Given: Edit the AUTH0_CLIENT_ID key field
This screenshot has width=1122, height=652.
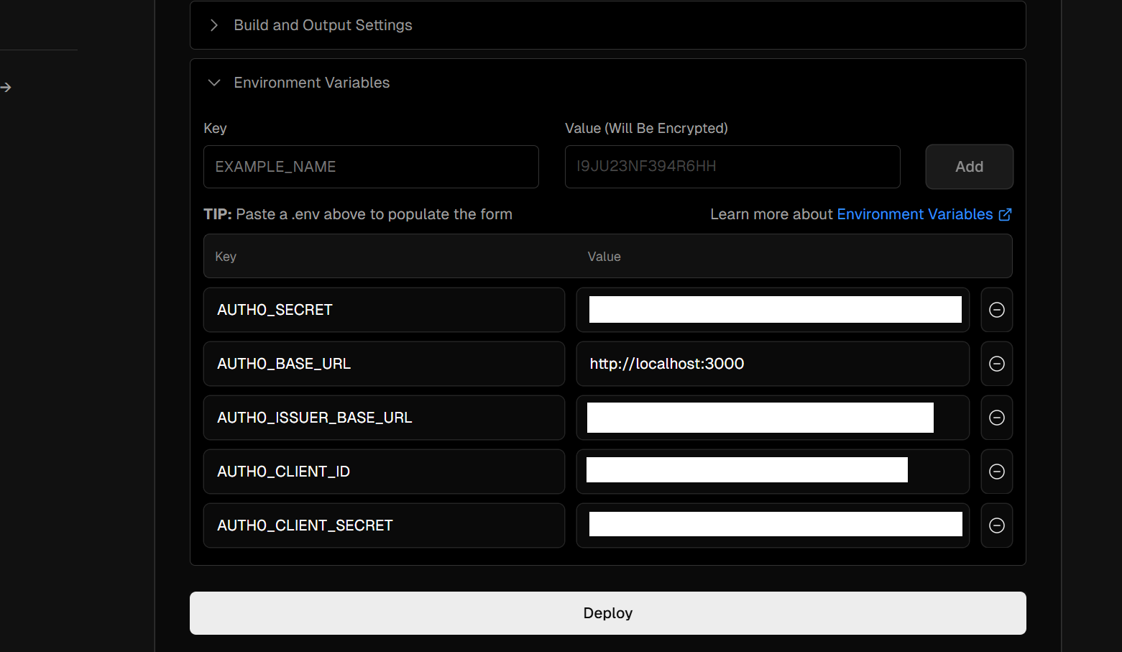Looking at the screenshot, I should 384,472.
